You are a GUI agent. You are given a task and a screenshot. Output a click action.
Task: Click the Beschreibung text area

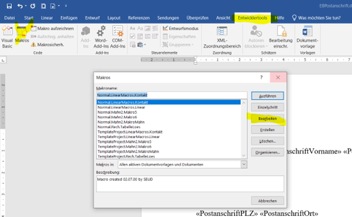[190, 184]
